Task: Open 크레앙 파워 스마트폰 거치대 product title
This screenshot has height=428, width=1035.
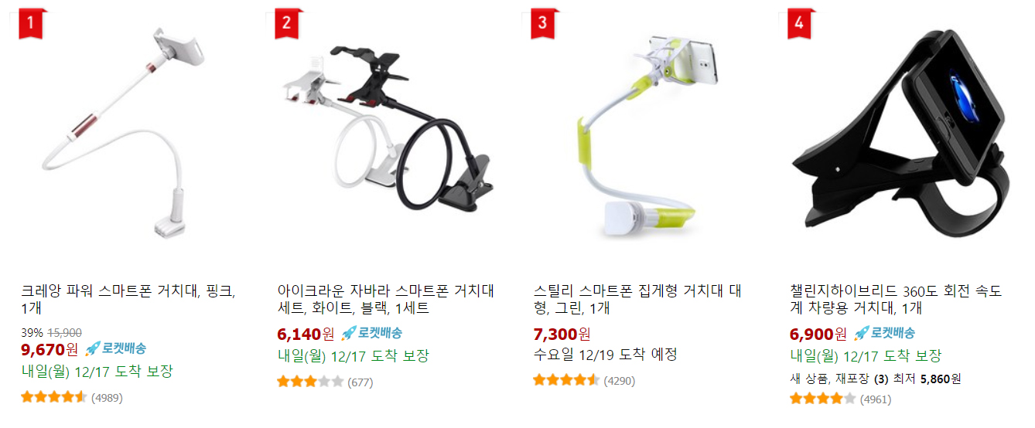Action: [x=128, y=300]
